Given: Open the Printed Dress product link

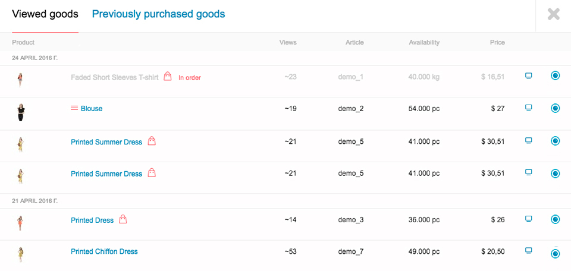Looking at the screenshot, I should [x=92, y=220].
